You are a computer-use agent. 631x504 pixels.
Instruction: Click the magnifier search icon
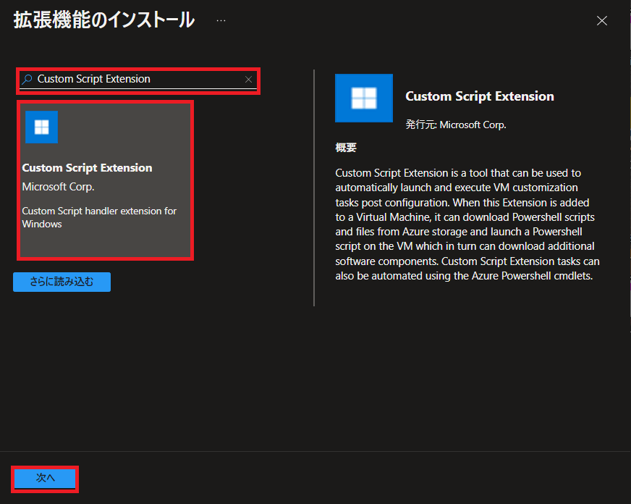pos(27,80)
